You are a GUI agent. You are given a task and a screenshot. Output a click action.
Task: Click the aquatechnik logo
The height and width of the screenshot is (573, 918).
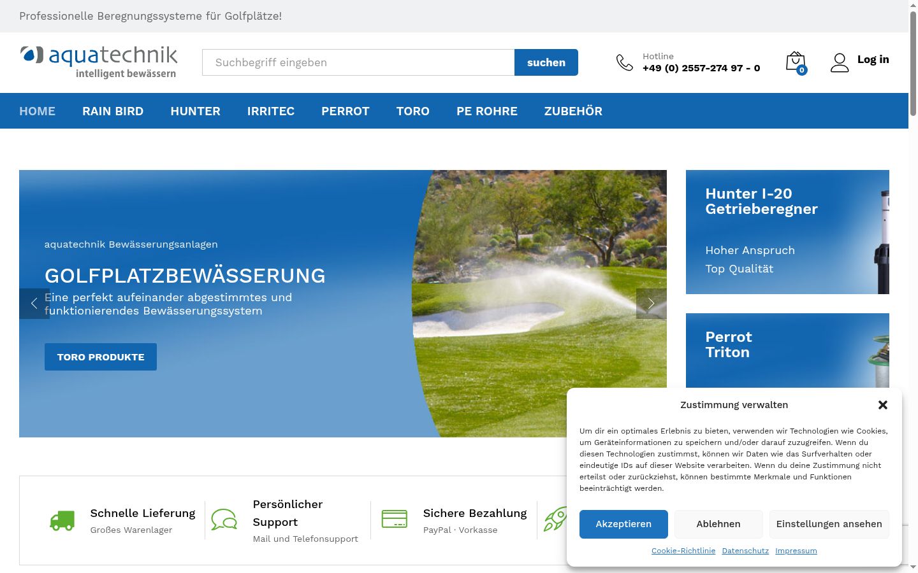(99, 62)
